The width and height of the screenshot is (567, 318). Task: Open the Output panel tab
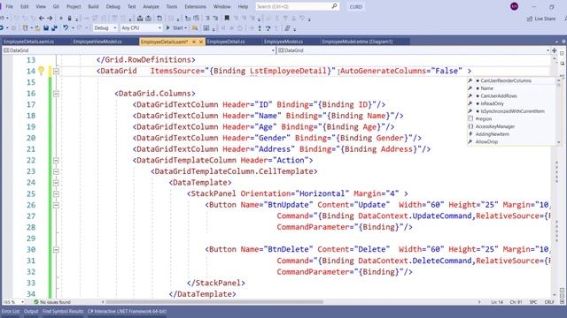tap(31, 312)
